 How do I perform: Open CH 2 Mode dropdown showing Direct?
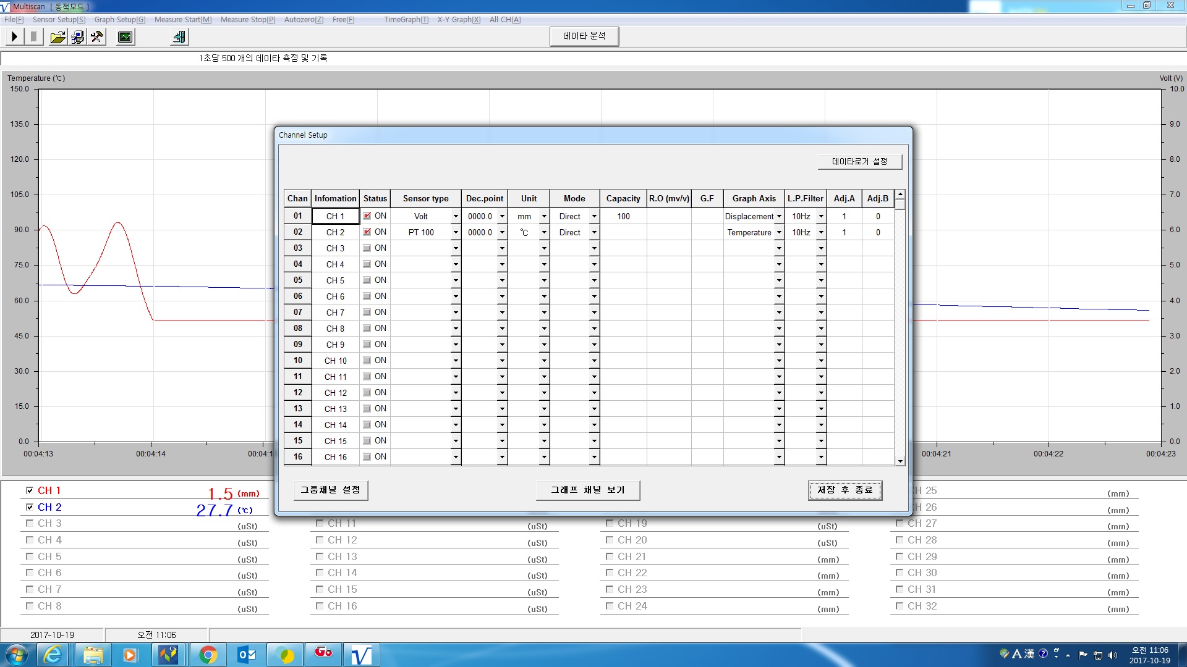(594, 232)
